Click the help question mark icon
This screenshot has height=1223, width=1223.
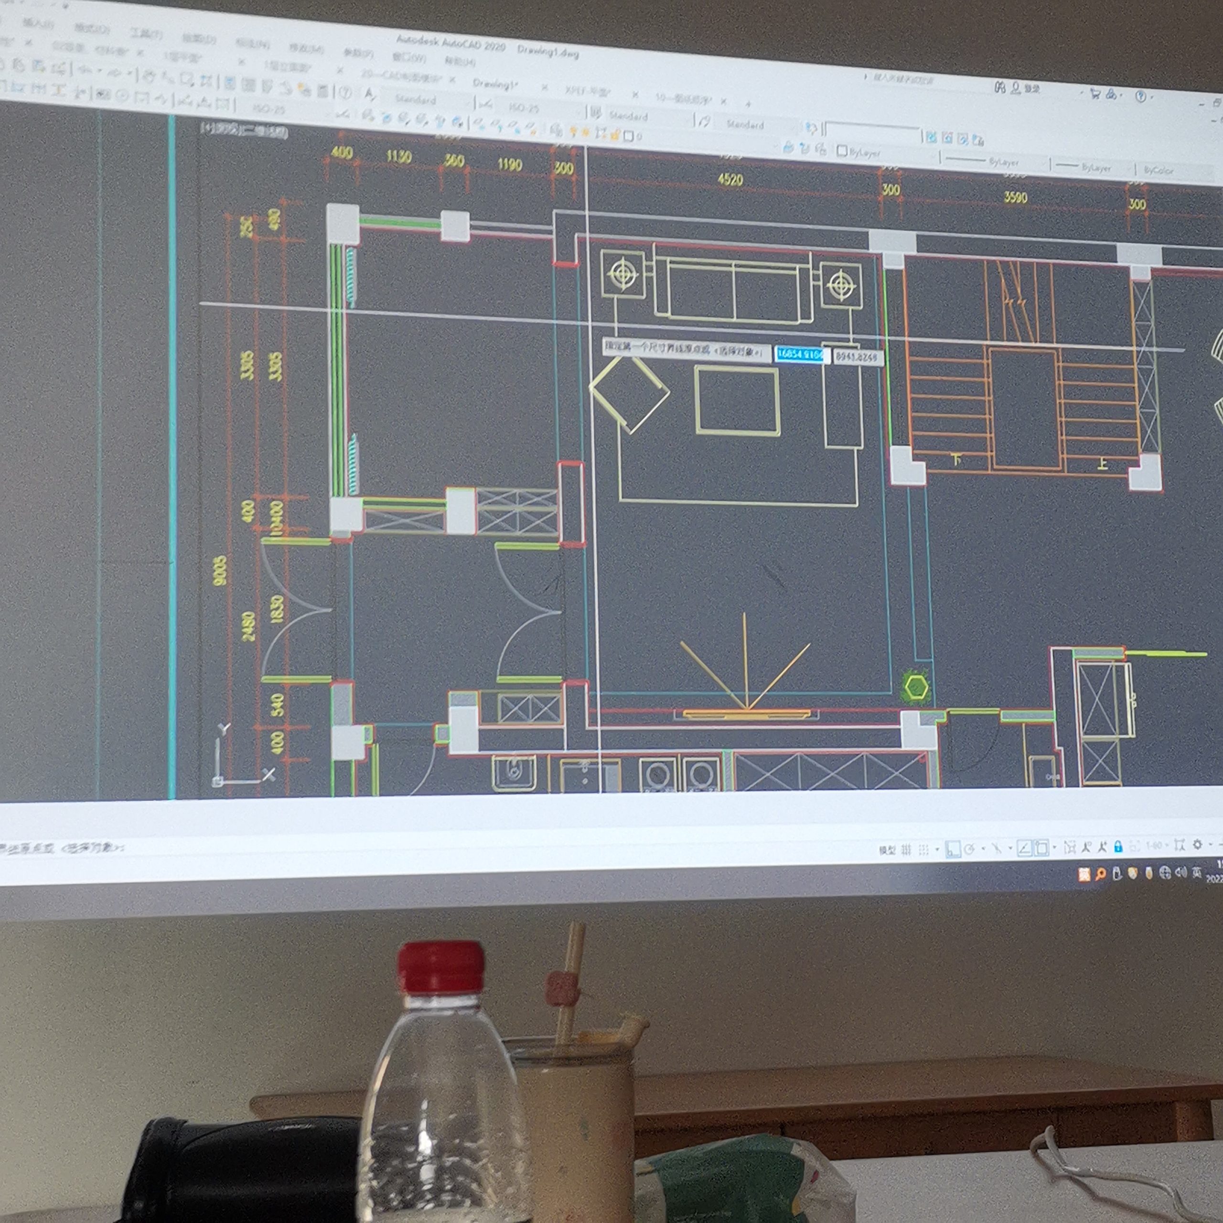click(1141, 96)
